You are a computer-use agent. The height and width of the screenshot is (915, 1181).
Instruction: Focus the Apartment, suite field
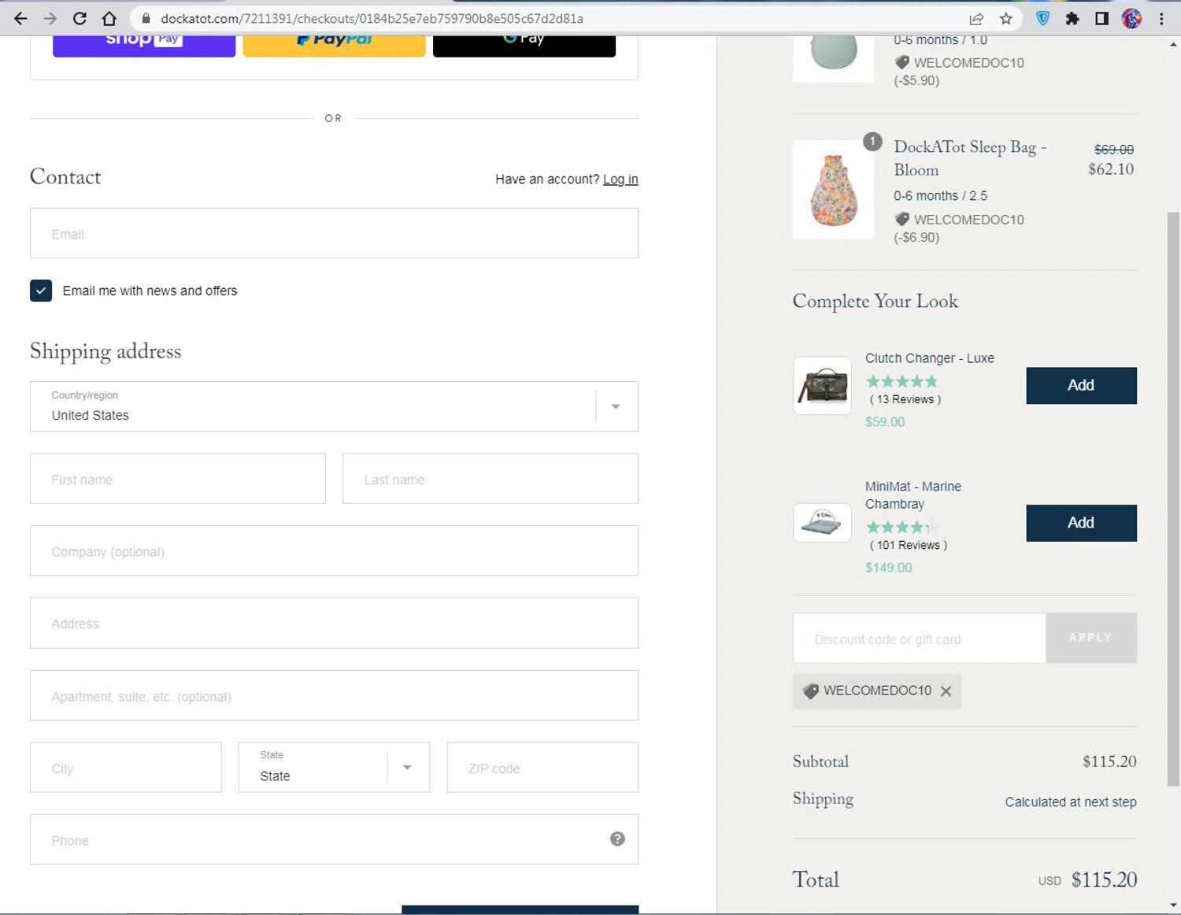click(x=334, y=695)
